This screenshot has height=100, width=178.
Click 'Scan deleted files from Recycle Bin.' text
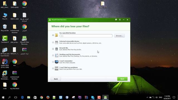[70, 50]
